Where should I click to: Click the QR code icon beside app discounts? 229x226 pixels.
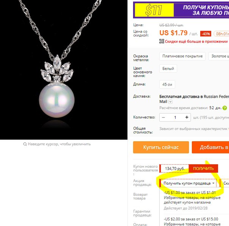(162, 41)
